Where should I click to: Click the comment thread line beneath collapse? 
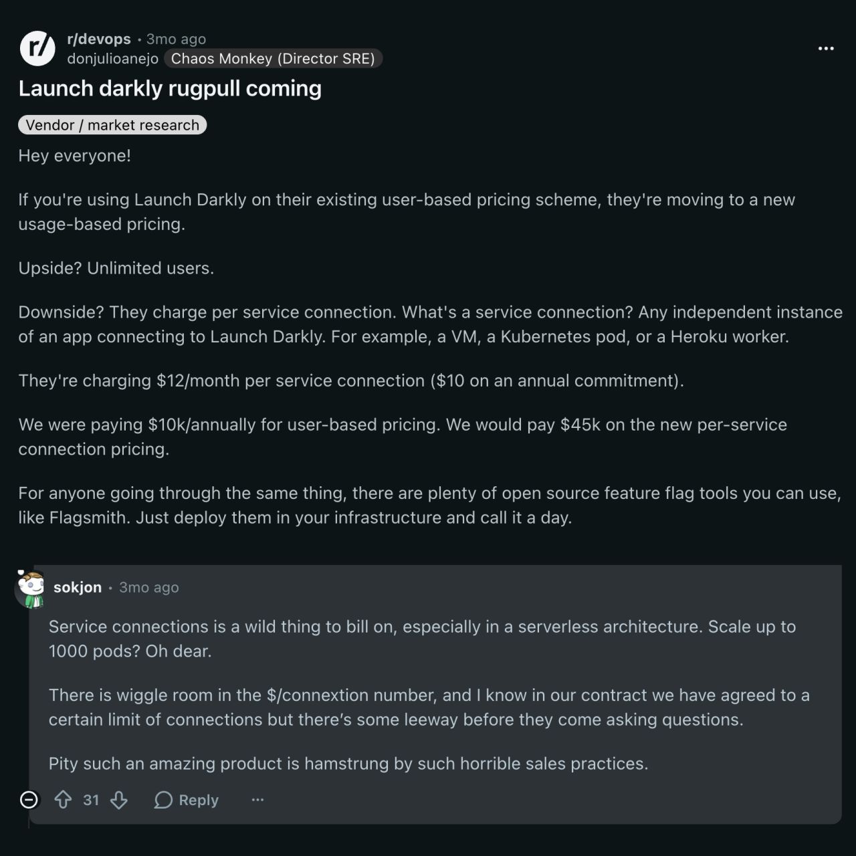click(x=29, y=820)
